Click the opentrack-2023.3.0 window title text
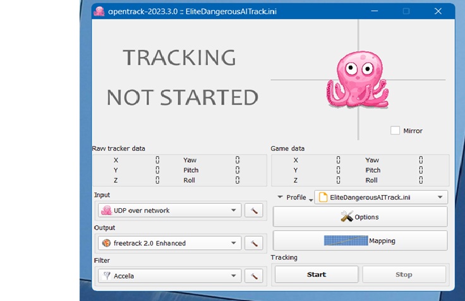Image resolution: width=465 pixels, height=301 pixels. (x=192, y=11)
